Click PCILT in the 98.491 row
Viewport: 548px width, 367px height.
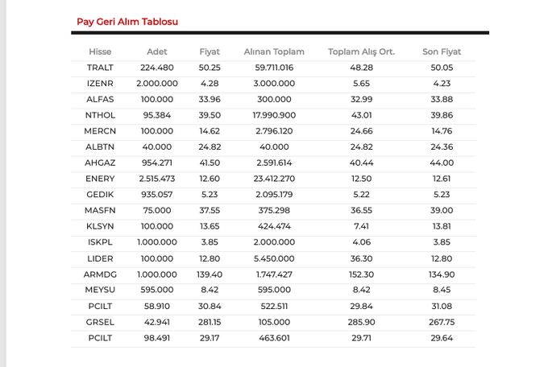[x=100, y=338]
